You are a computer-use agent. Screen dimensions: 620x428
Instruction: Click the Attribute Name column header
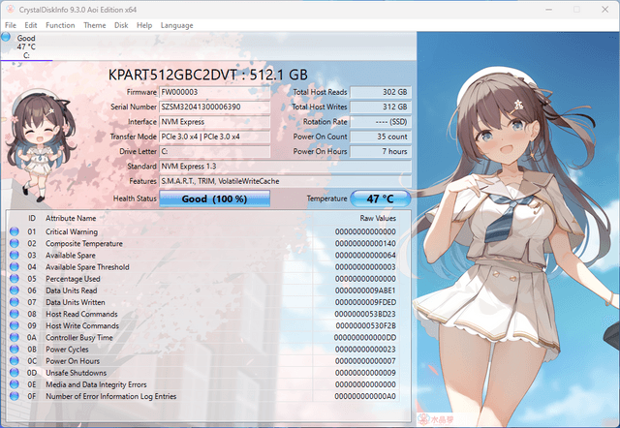click(x=71, y=218)
